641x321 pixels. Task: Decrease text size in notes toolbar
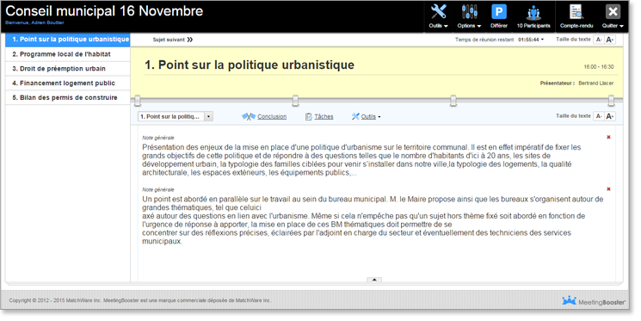tap(599, 116)
